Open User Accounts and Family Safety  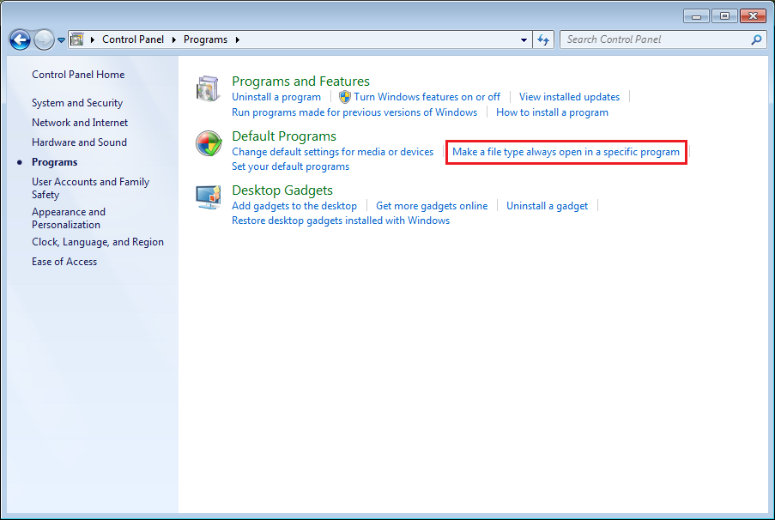click(x=90, y=188)
